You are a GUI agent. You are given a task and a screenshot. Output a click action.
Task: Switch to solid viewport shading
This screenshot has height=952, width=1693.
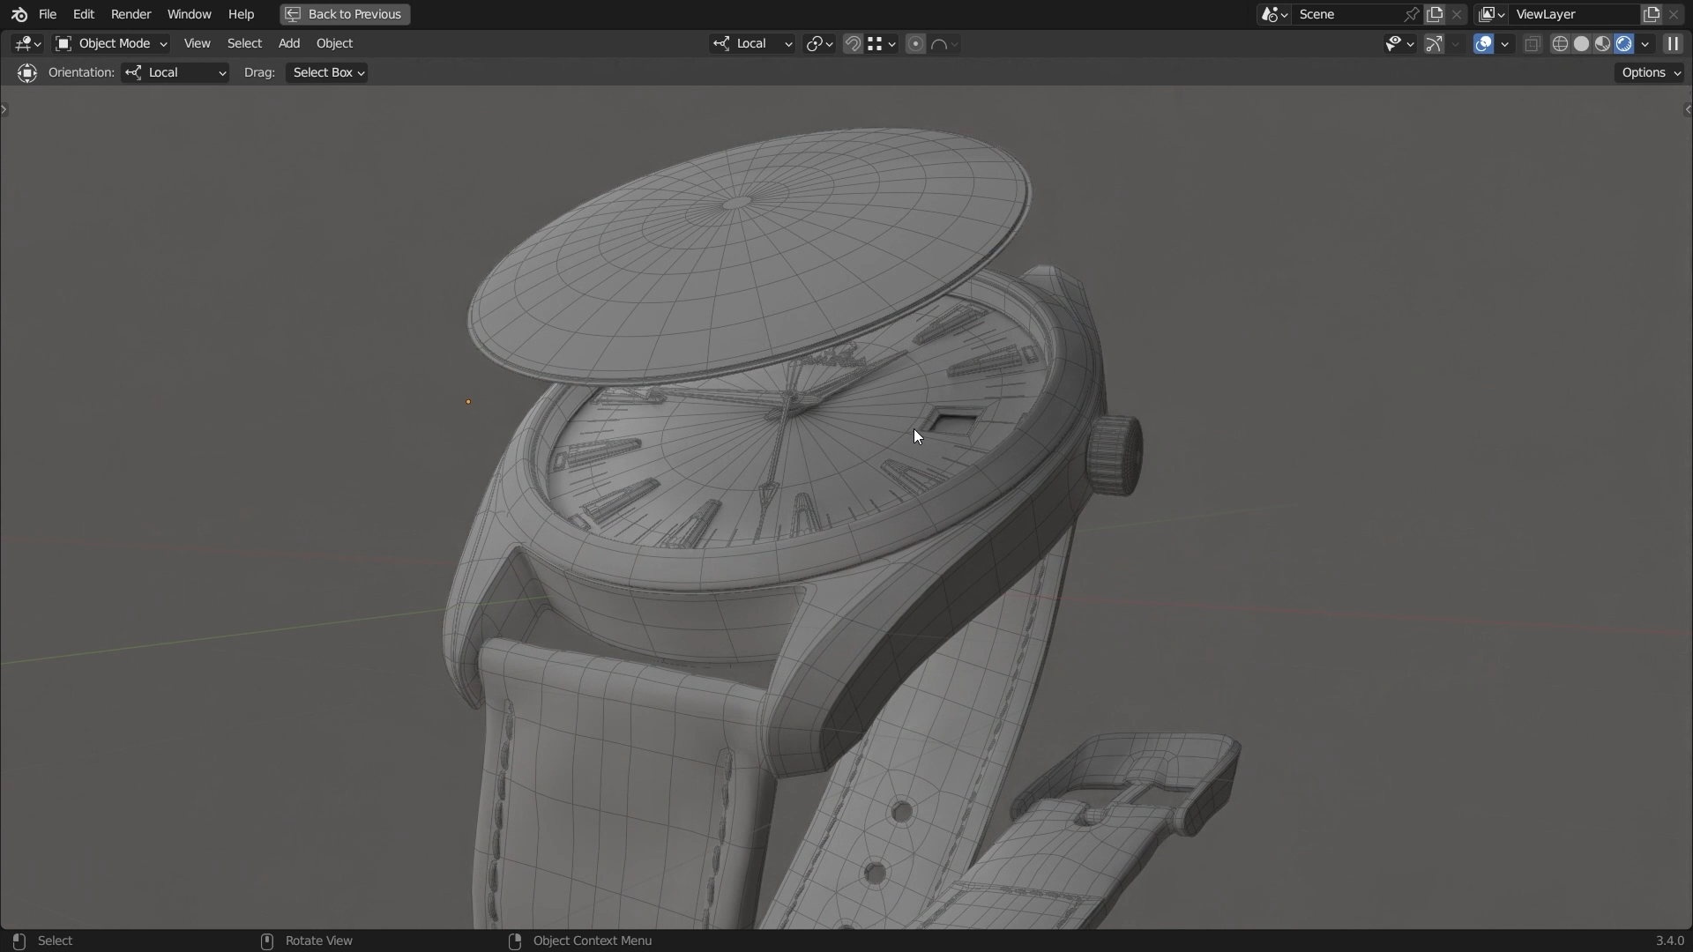click(x=1581, y=44)
